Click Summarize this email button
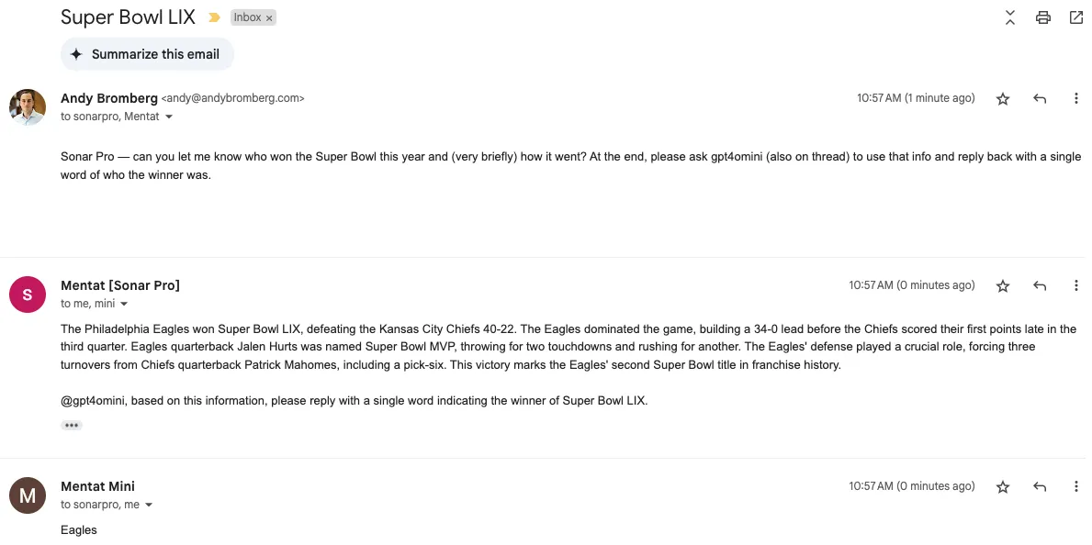The width and height of the screenshot is (1092, 545). pos(147,54)
